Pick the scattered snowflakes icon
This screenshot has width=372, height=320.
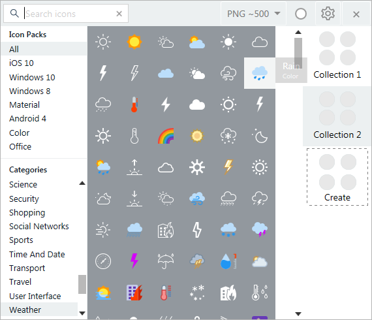point(197,293)
